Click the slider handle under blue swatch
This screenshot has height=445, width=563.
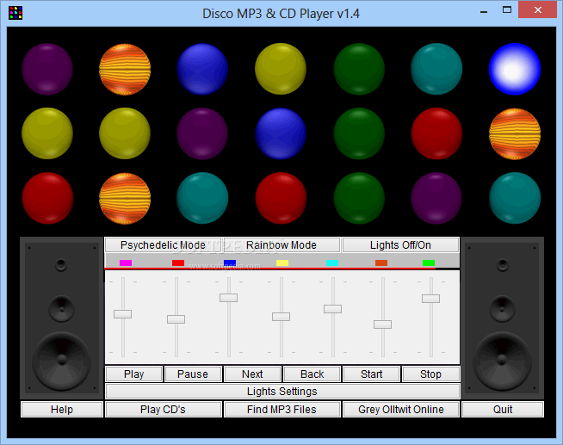(x=229, y=298)
